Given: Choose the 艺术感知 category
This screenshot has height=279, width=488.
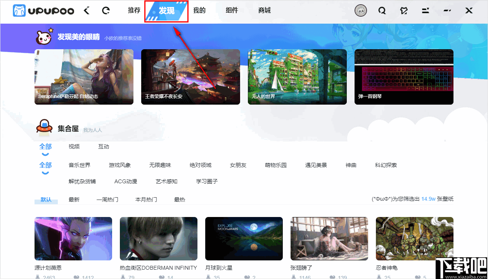Looking at the screenshot, I should (x=166, y=181).
